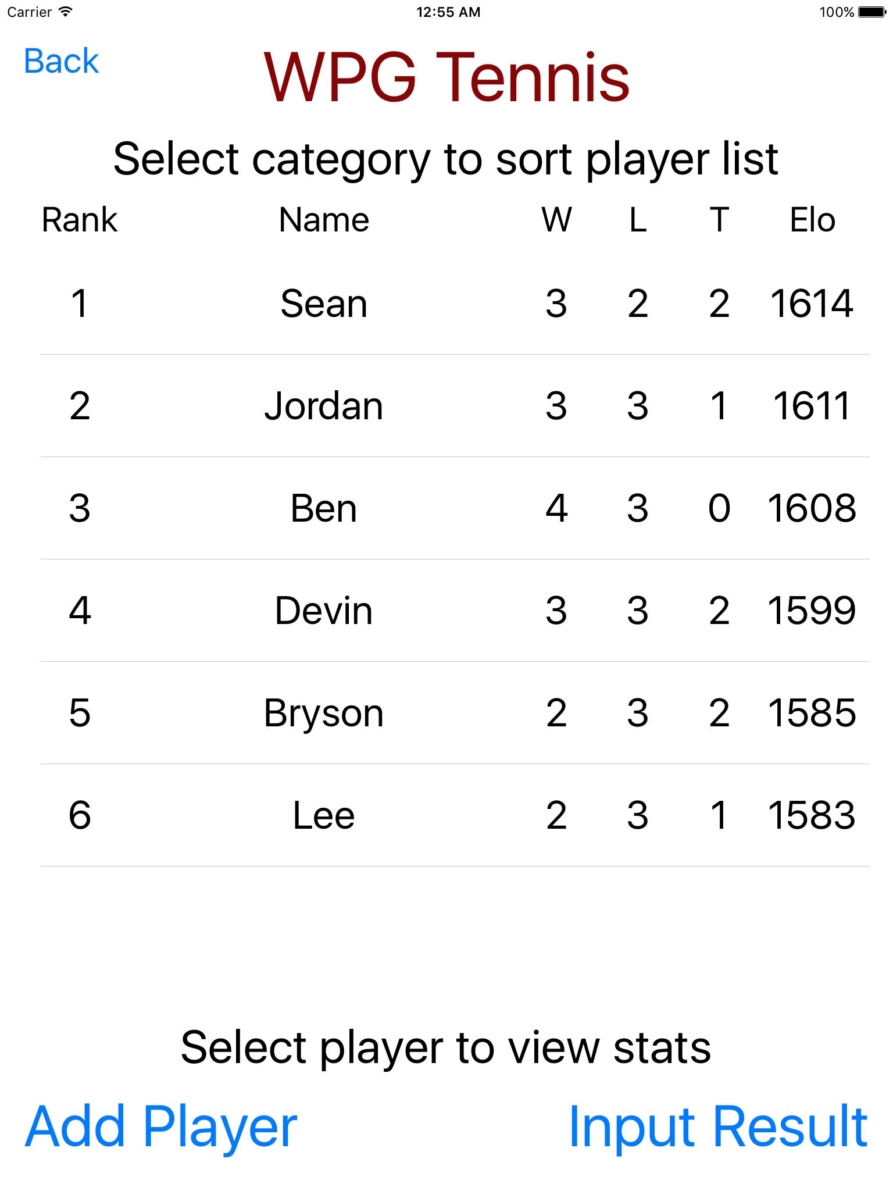Open Lee's stats entry
893x1191 pixels.
[x=324, y=815]
